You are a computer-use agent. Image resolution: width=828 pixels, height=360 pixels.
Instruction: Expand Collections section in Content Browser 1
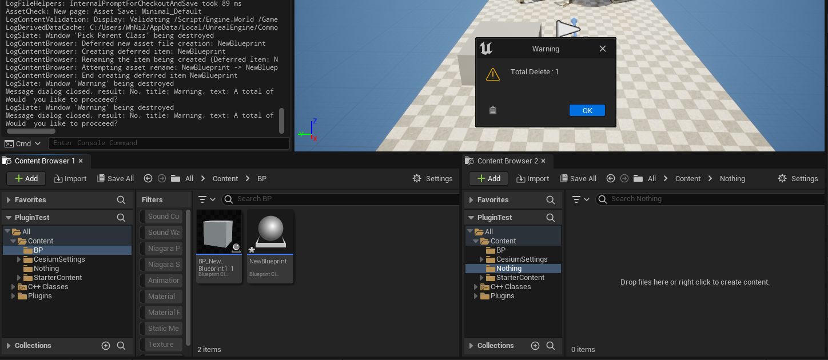click(8, 346)
